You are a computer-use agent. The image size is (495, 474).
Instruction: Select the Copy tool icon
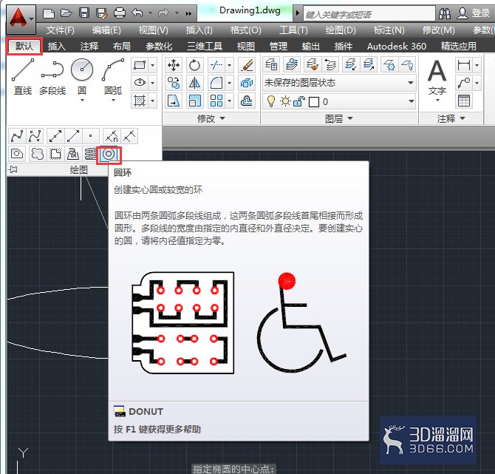tap(174, 83)
